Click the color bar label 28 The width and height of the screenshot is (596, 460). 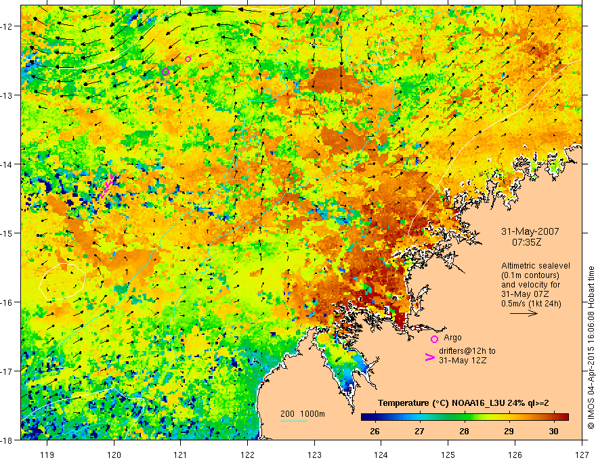click(x=464, y=431)
